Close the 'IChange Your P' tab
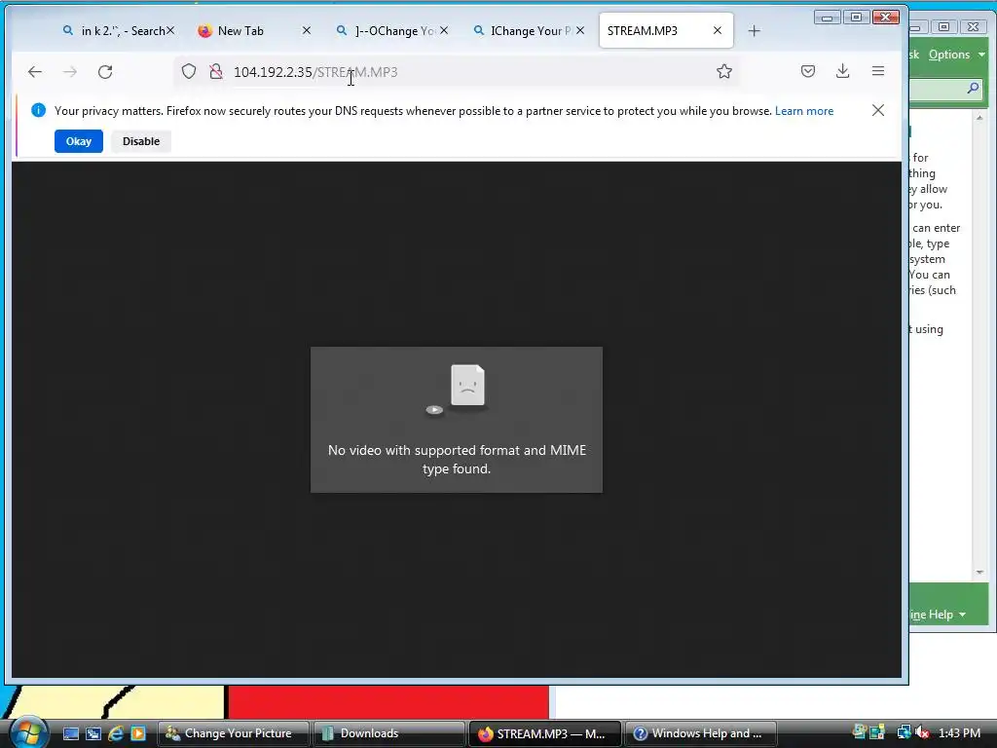 [580, 30]
